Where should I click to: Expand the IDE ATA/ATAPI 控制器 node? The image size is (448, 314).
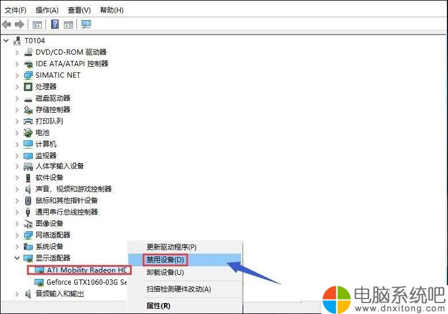click(17, 64)
